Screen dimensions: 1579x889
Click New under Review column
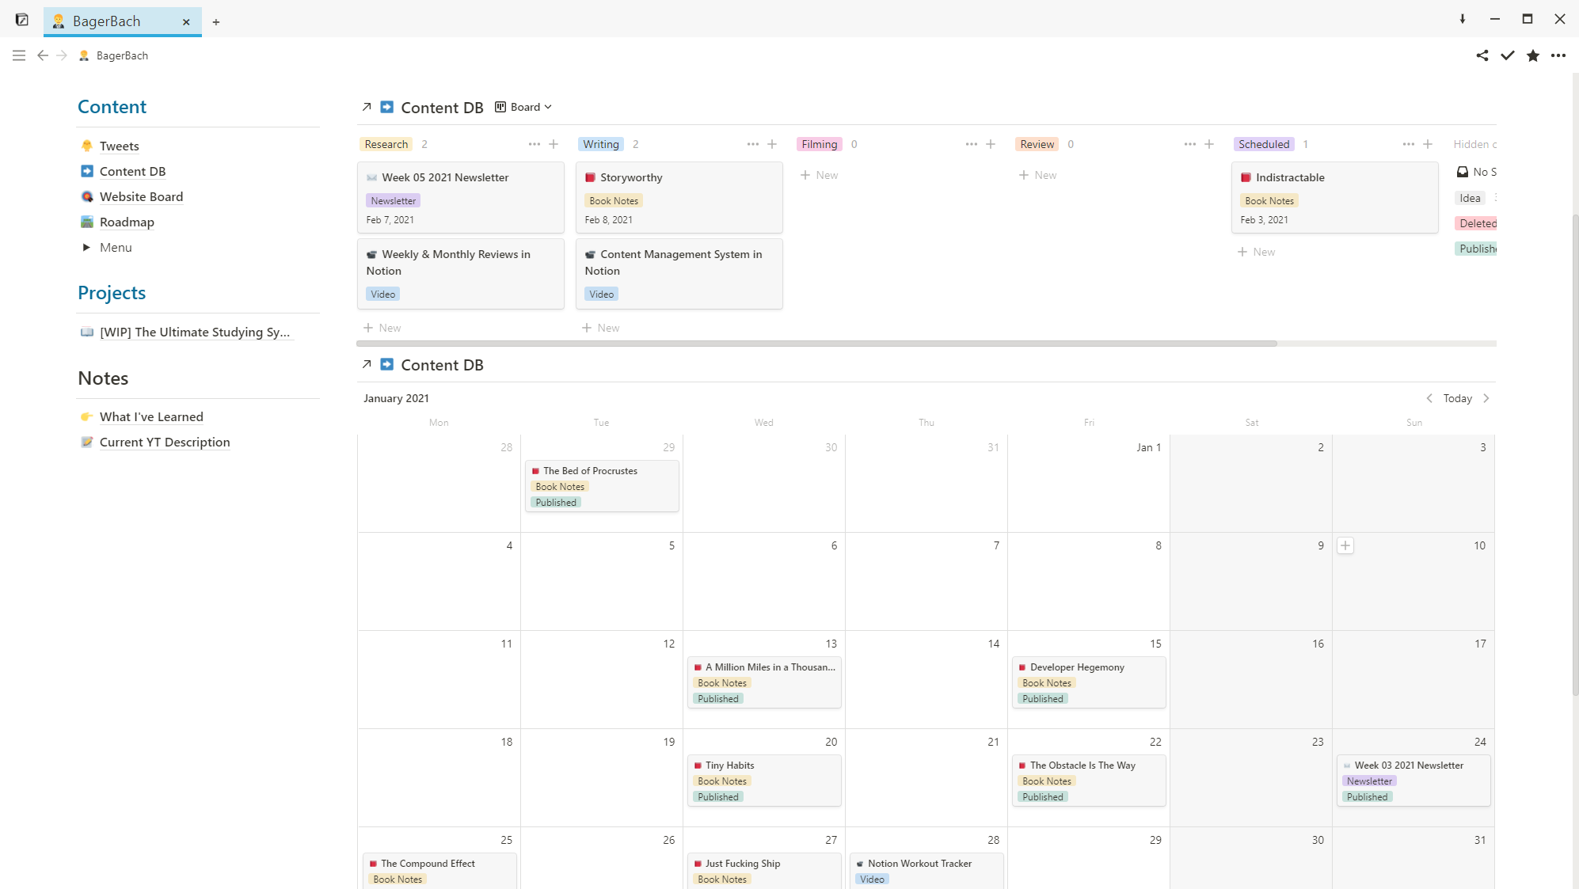(1038, 175)
